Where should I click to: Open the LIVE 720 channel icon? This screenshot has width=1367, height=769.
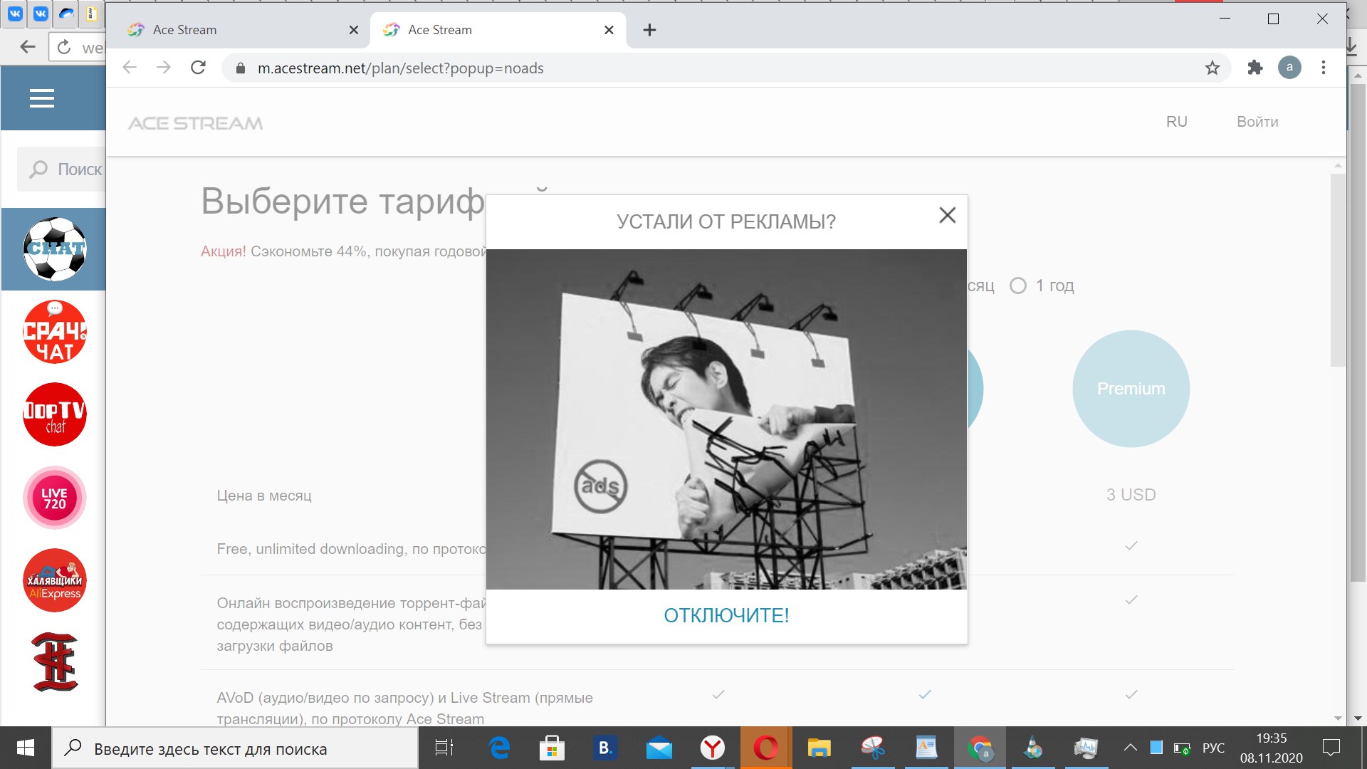(55, 498)
